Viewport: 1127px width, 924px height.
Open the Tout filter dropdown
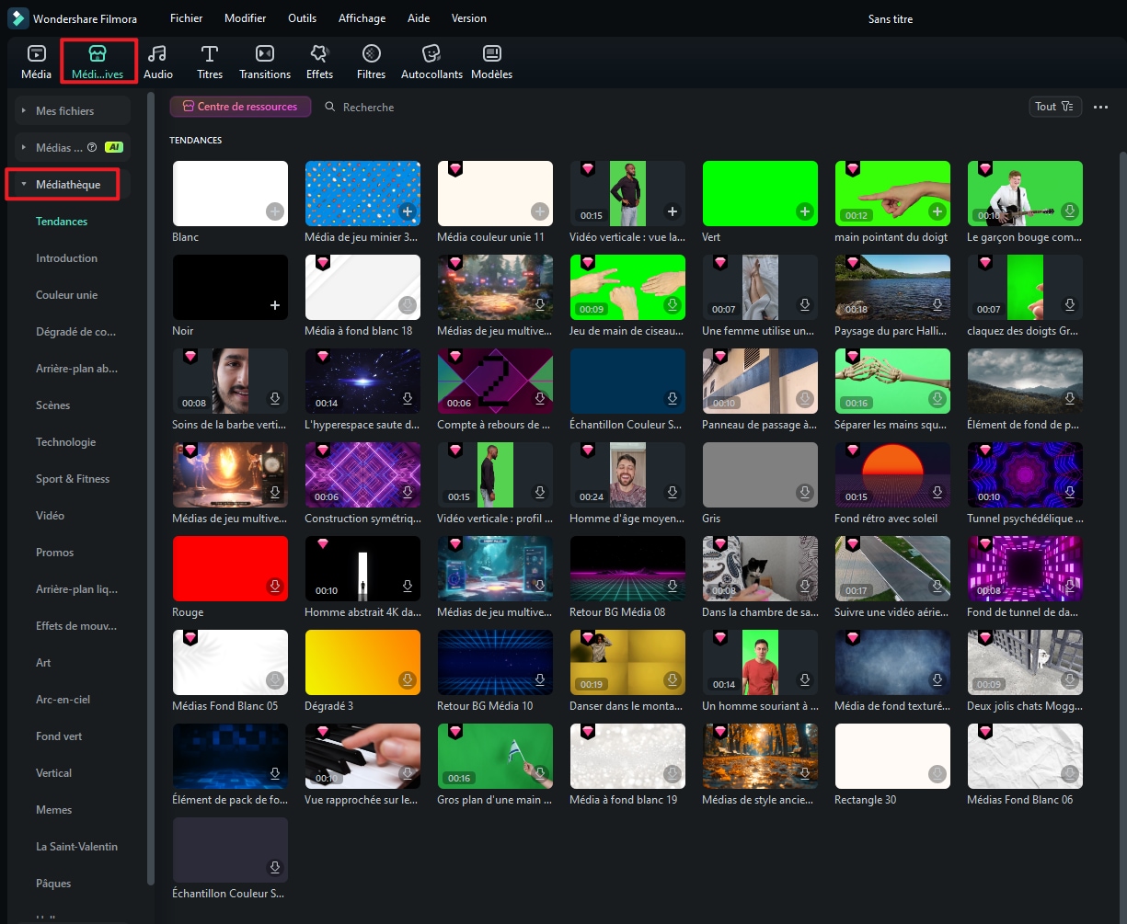tap(1054, 107)
